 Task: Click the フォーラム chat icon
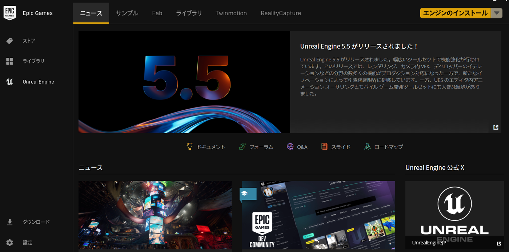(242, 147)
